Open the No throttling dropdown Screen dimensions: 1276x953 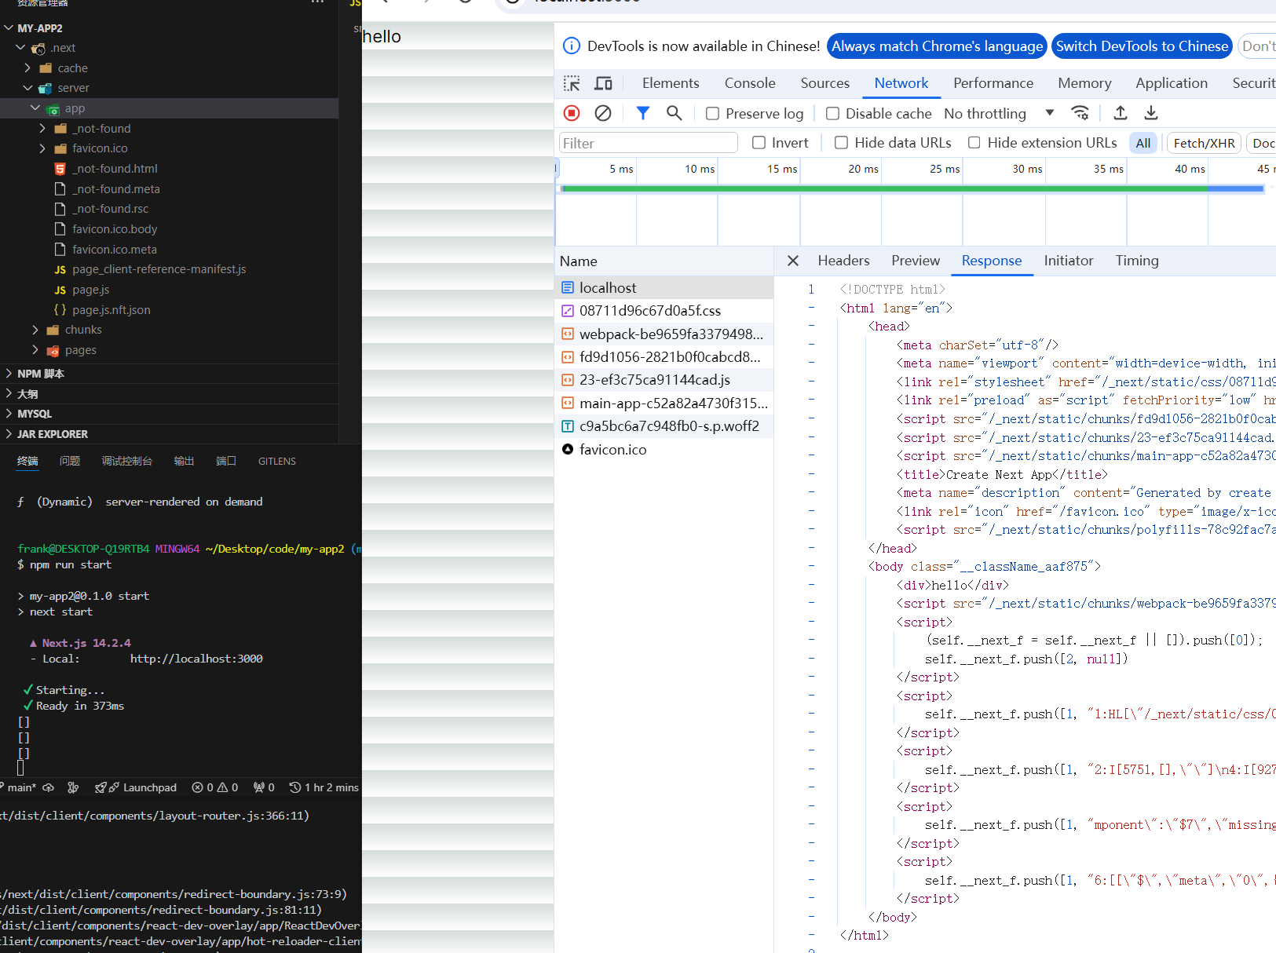(999, 114)
